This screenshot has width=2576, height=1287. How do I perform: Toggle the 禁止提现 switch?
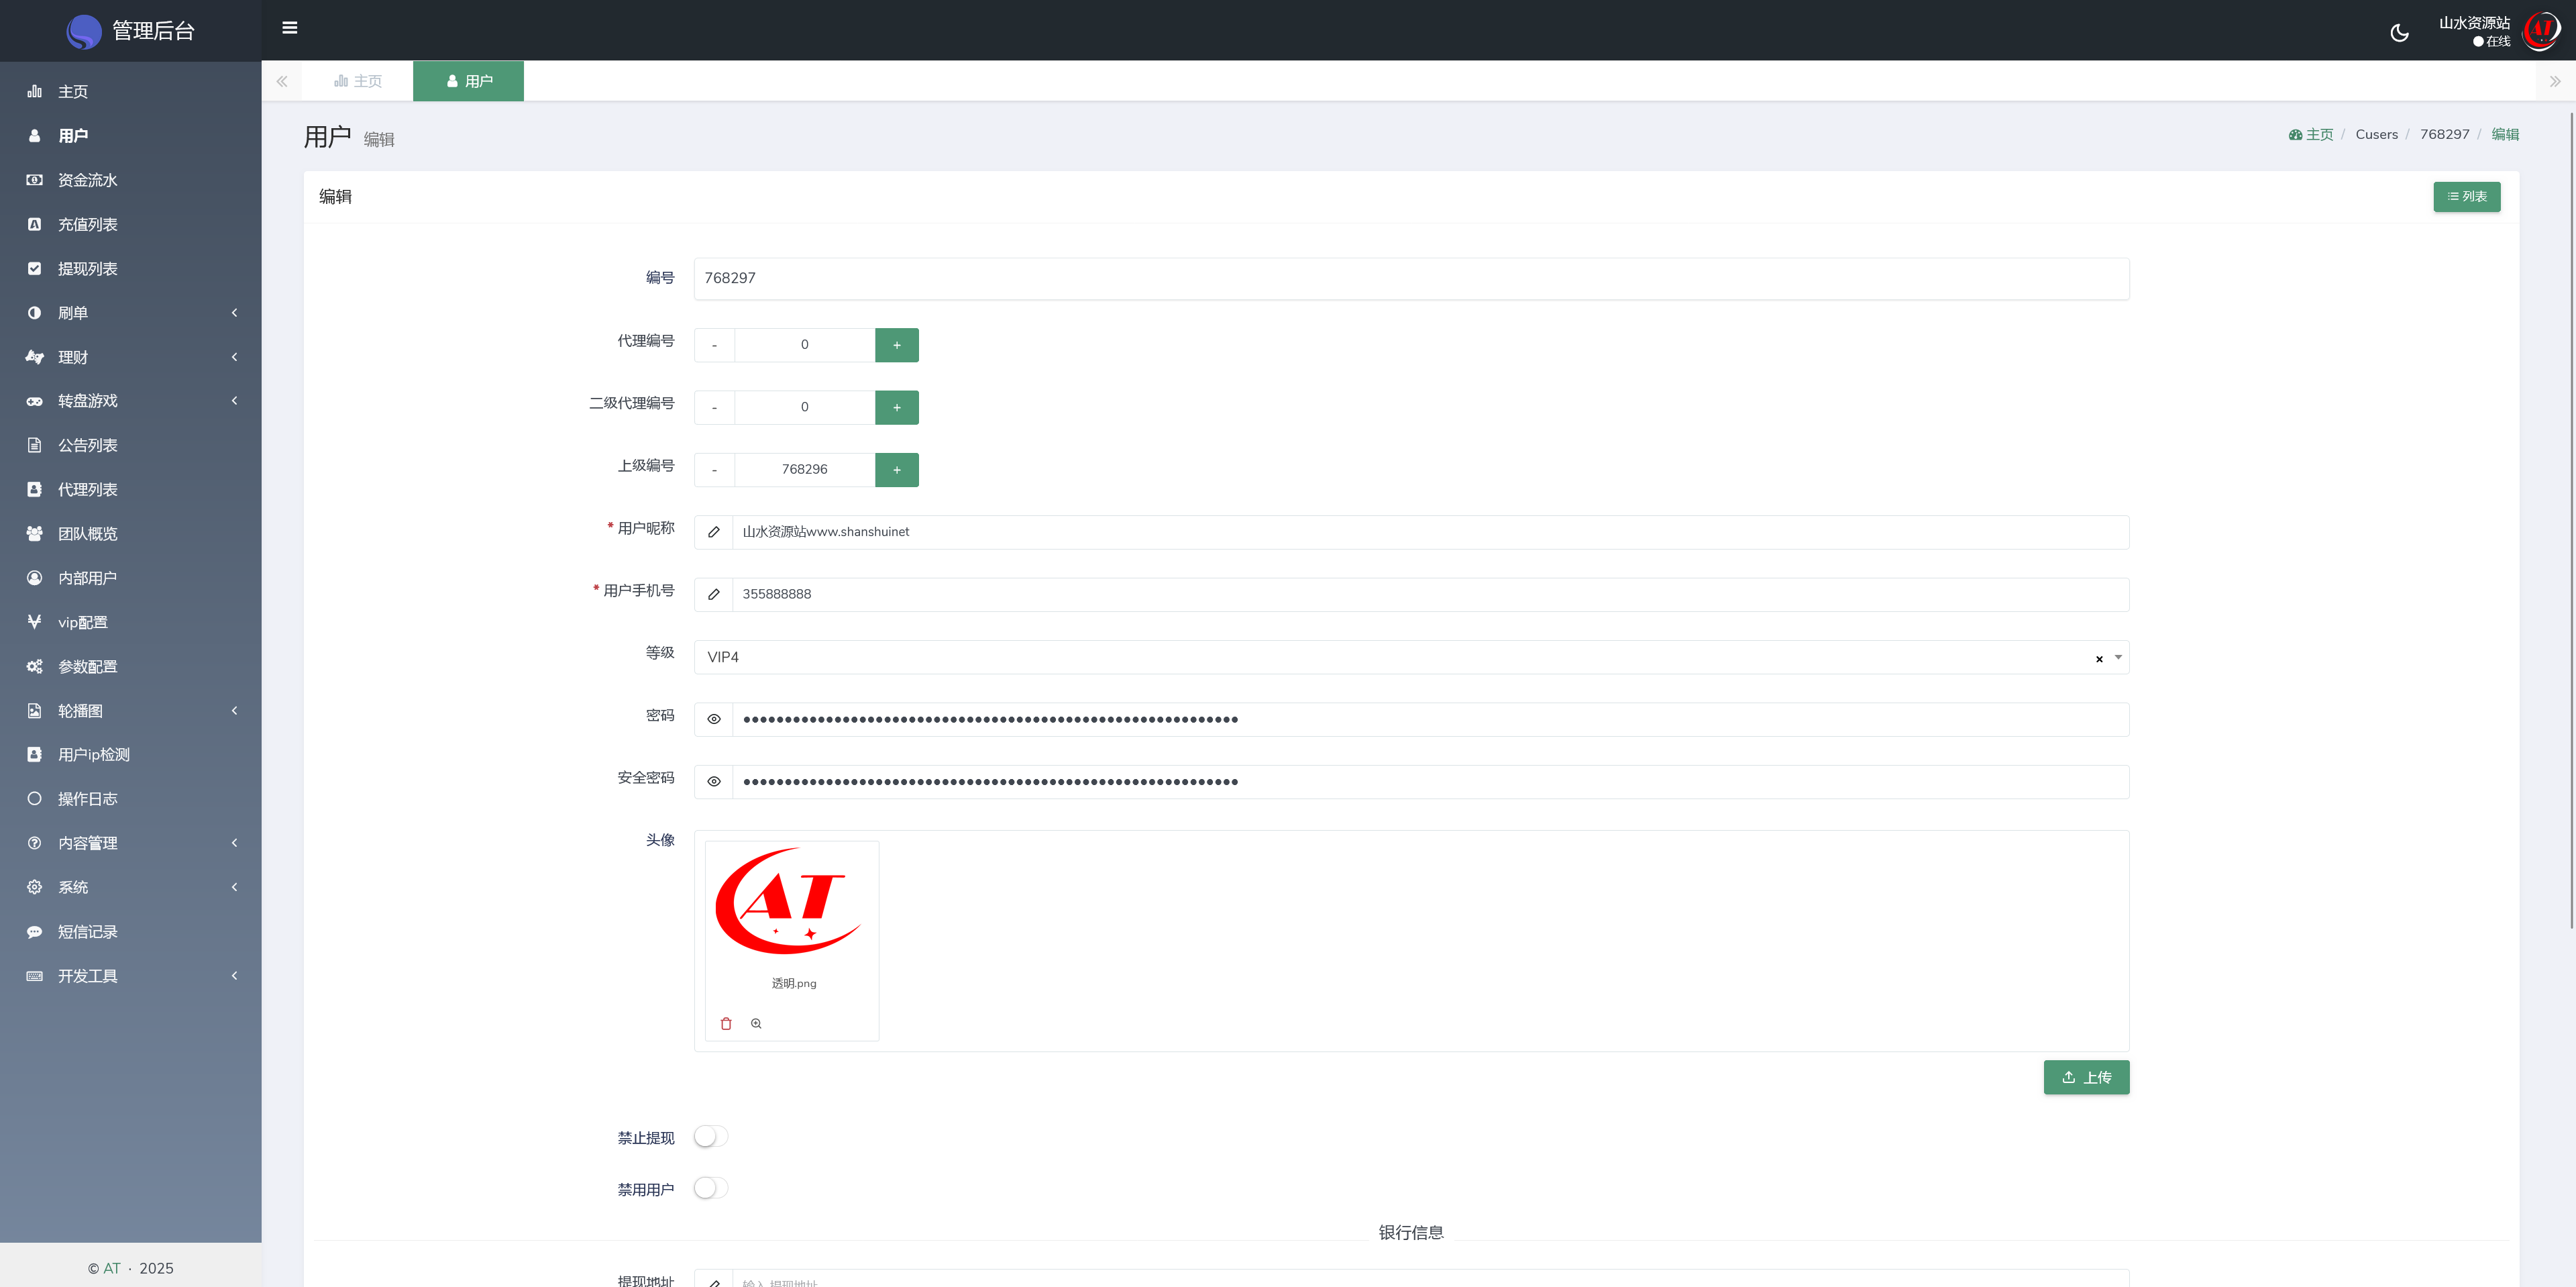[711, 1136]
